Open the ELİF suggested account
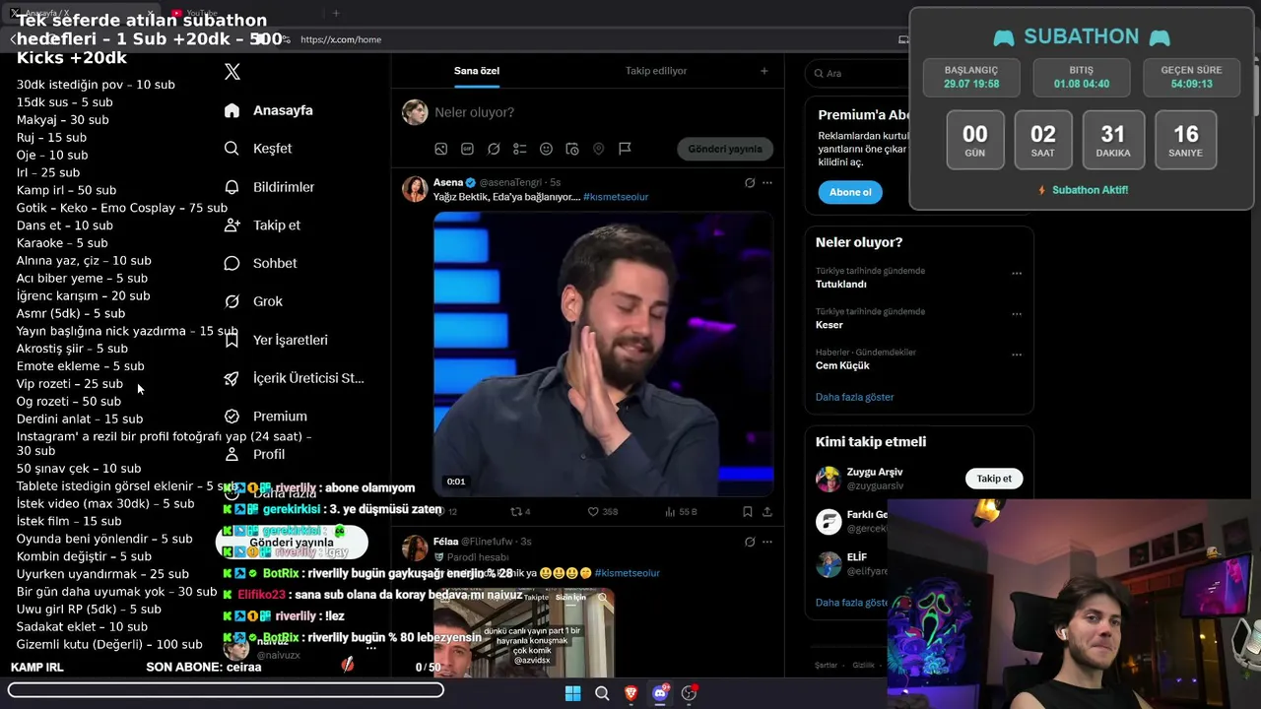The width and height of the screenshot is (1261, 709). (x=857, y=557)
